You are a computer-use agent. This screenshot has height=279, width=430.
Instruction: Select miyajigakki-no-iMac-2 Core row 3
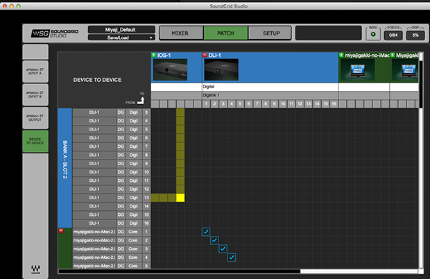(112, 249)
